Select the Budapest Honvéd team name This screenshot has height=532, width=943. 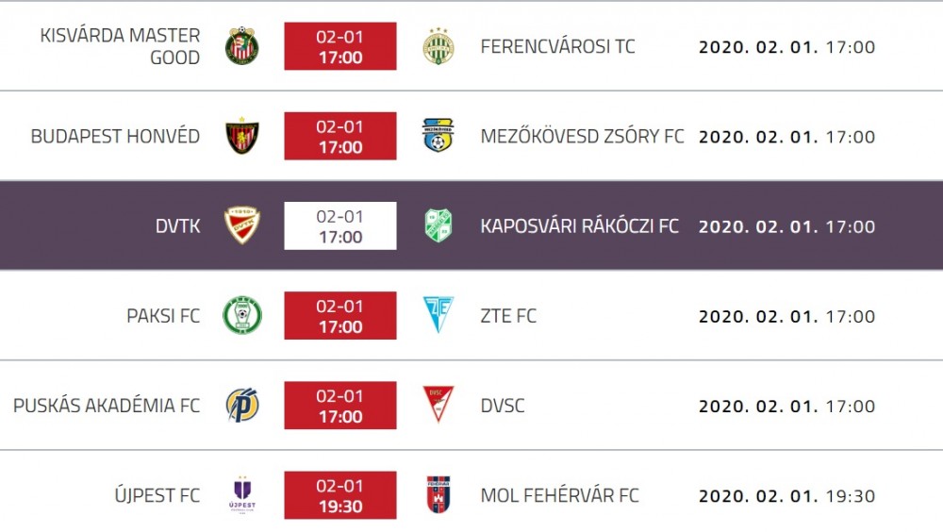[115, 136]
